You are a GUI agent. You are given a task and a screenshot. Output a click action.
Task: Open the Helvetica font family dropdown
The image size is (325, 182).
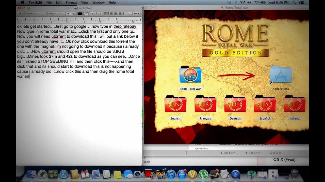(x=36, y=13)
